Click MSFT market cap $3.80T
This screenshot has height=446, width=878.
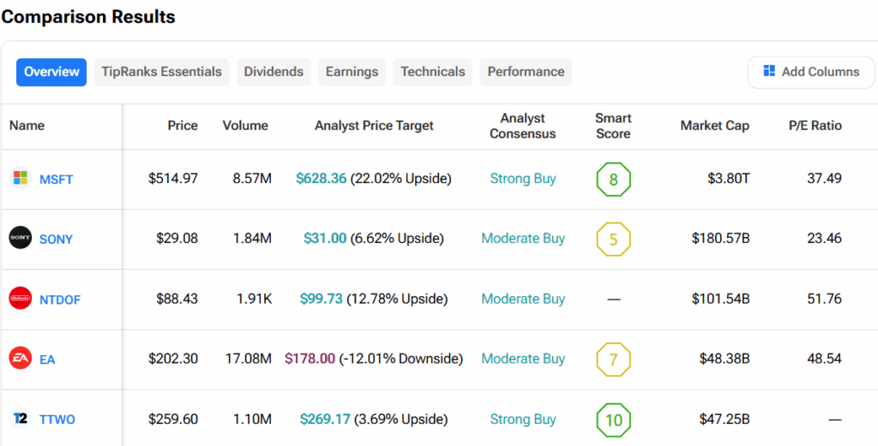[729, 179]
